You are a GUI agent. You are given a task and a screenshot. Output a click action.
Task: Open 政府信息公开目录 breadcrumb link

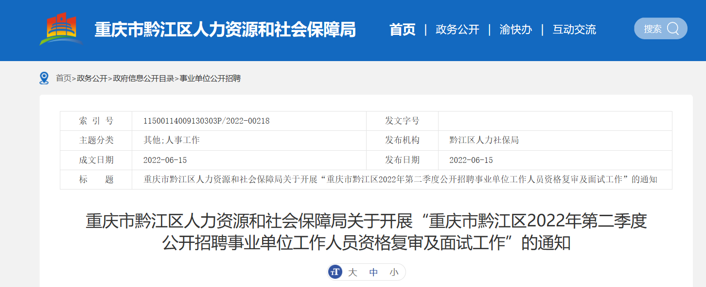(x=143, y=79)
